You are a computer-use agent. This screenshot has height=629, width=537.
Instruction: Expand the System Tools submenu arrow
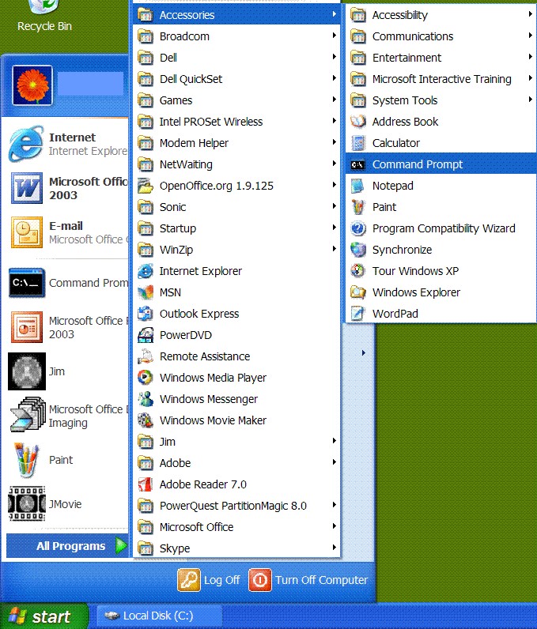531,99
